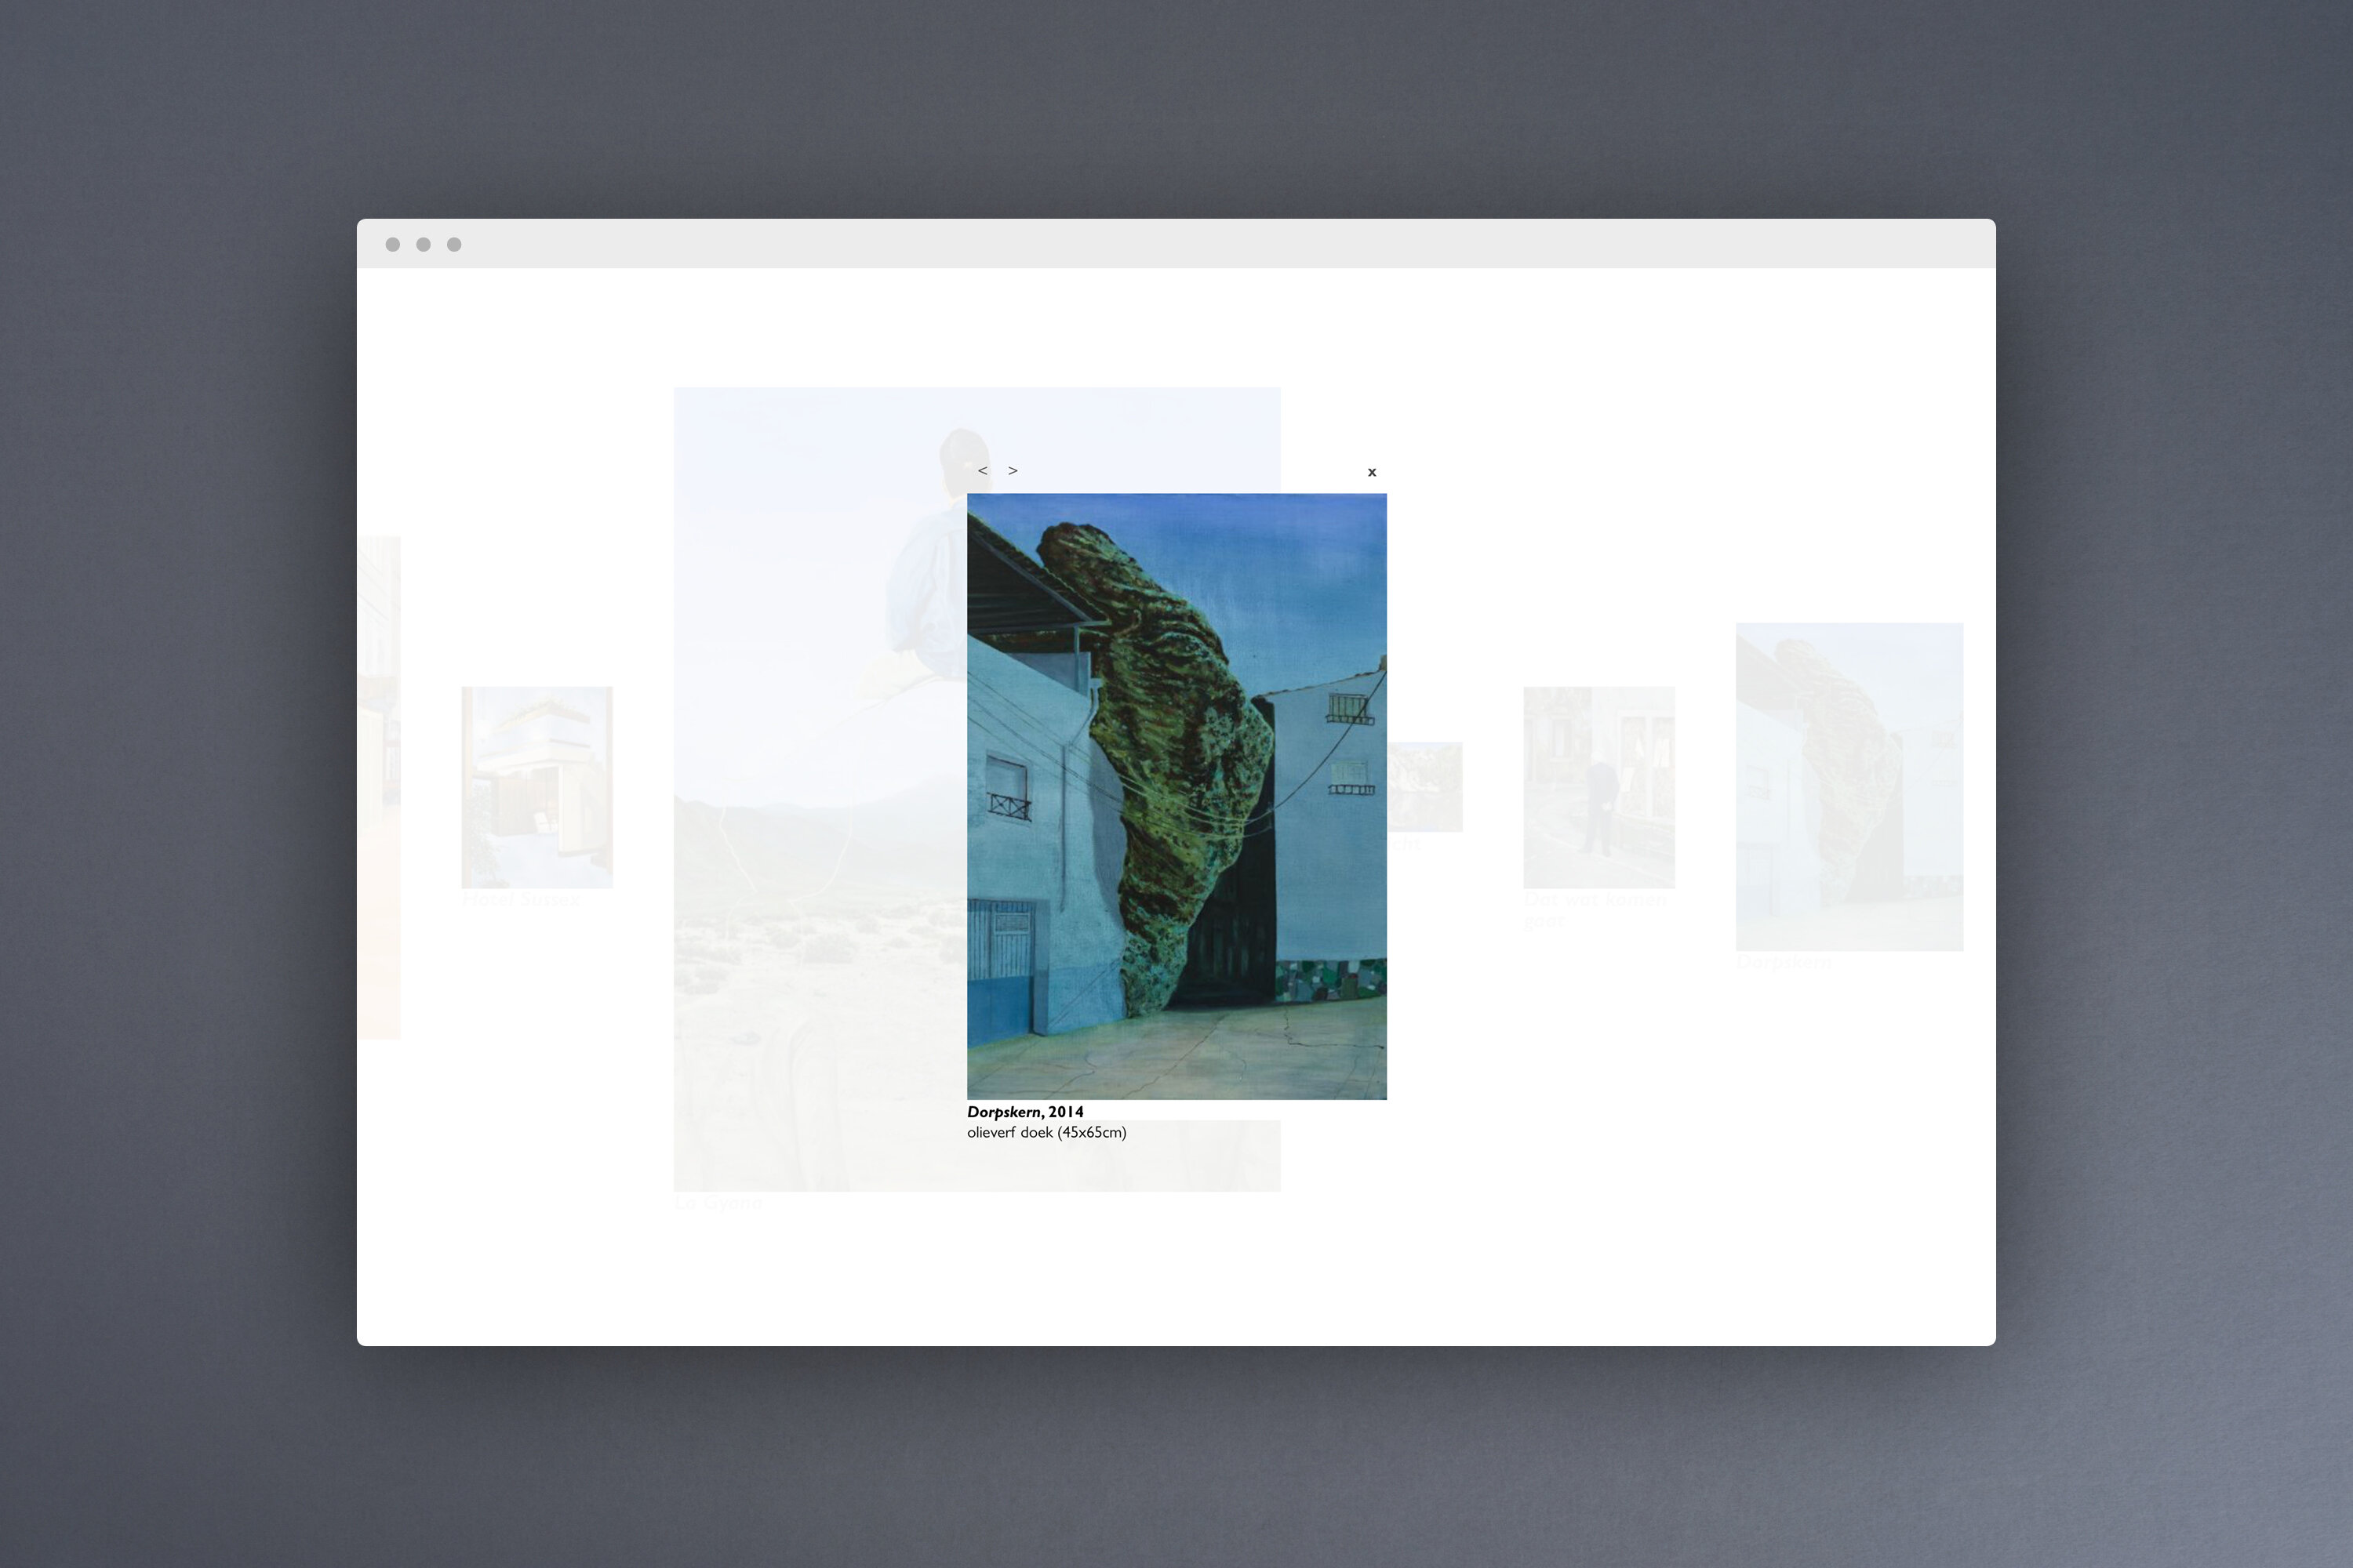
Task: Open the faded Dorpskern thumbnail on the right
Action: [x=1849, y=787]
